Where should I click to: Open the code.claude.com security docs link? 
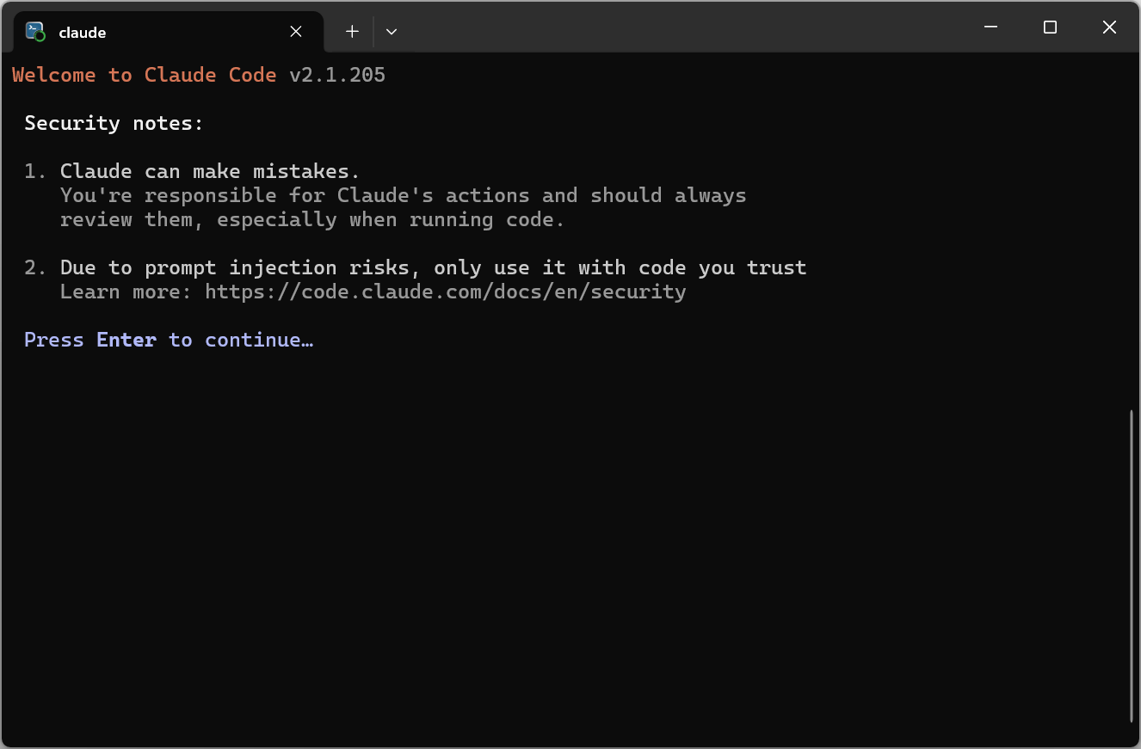446,292
